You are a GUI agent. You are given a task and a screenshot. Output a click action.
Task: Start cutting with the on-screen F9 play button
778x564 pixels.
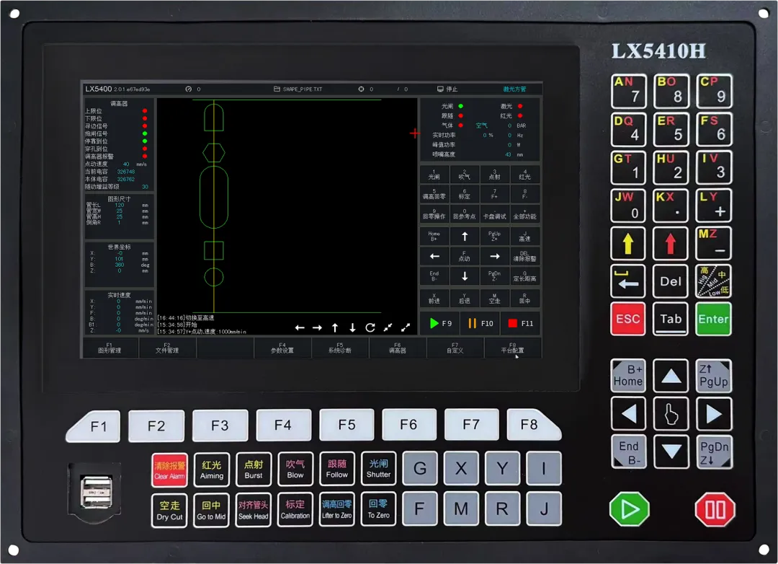pyautogui.click(x=440, y=324)
